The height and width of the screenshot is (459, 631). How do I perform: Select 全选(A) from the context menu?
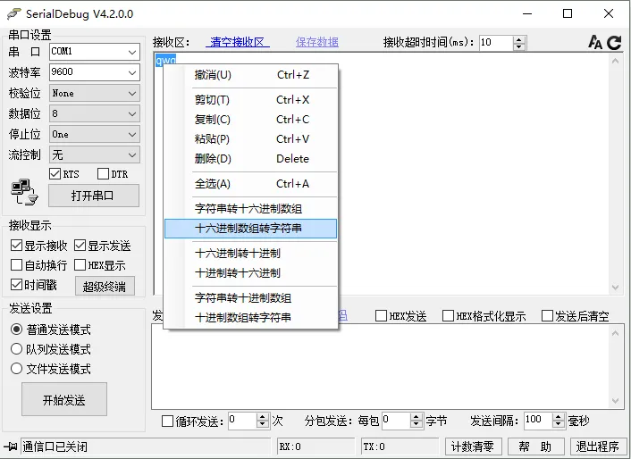[250, 184]
